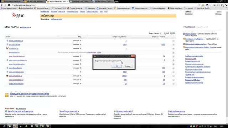The width and height of the screenshot is (228, 128).
Task: Open the Yandex logo homepage
Action: pos(18,15)
